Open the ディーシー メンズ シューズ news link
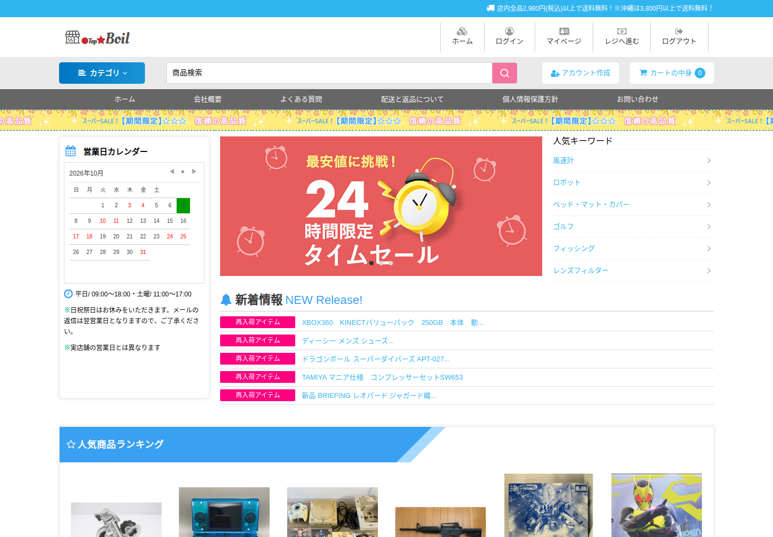 tap(348, 341)
